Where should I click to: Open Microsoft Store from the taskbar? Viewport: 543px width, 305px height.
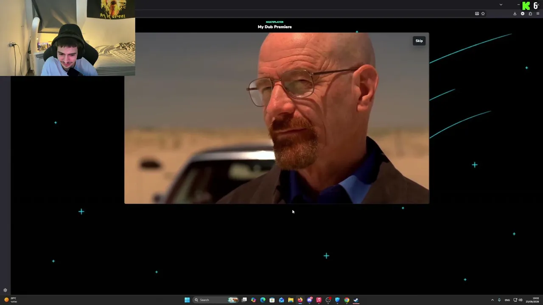tap(272, 300)
